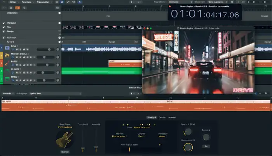Image resolution: width=272 pixels, height=156 pixels.
Task: Toggle the lock on Marqueur track
Action: (4, 23)
